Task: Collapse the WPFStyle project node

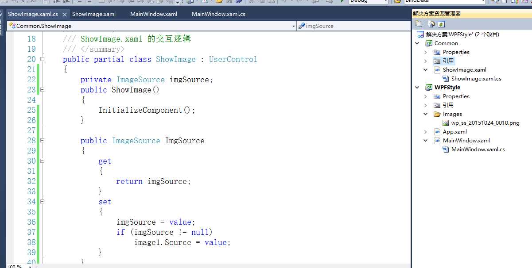Action: pyautogui.click(x=417, y=87)
